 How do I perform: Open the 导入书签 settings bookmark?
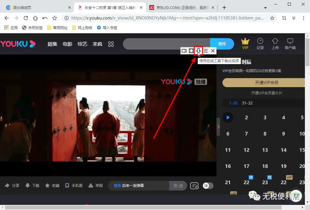(107, 28)
